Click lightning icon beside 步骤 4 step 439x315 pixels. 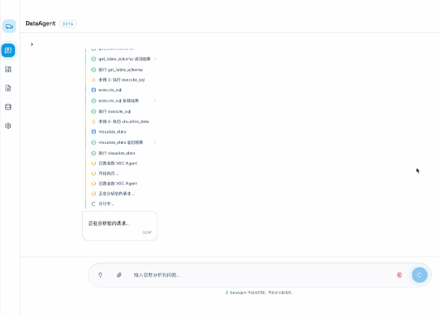[x=93, y=121]
